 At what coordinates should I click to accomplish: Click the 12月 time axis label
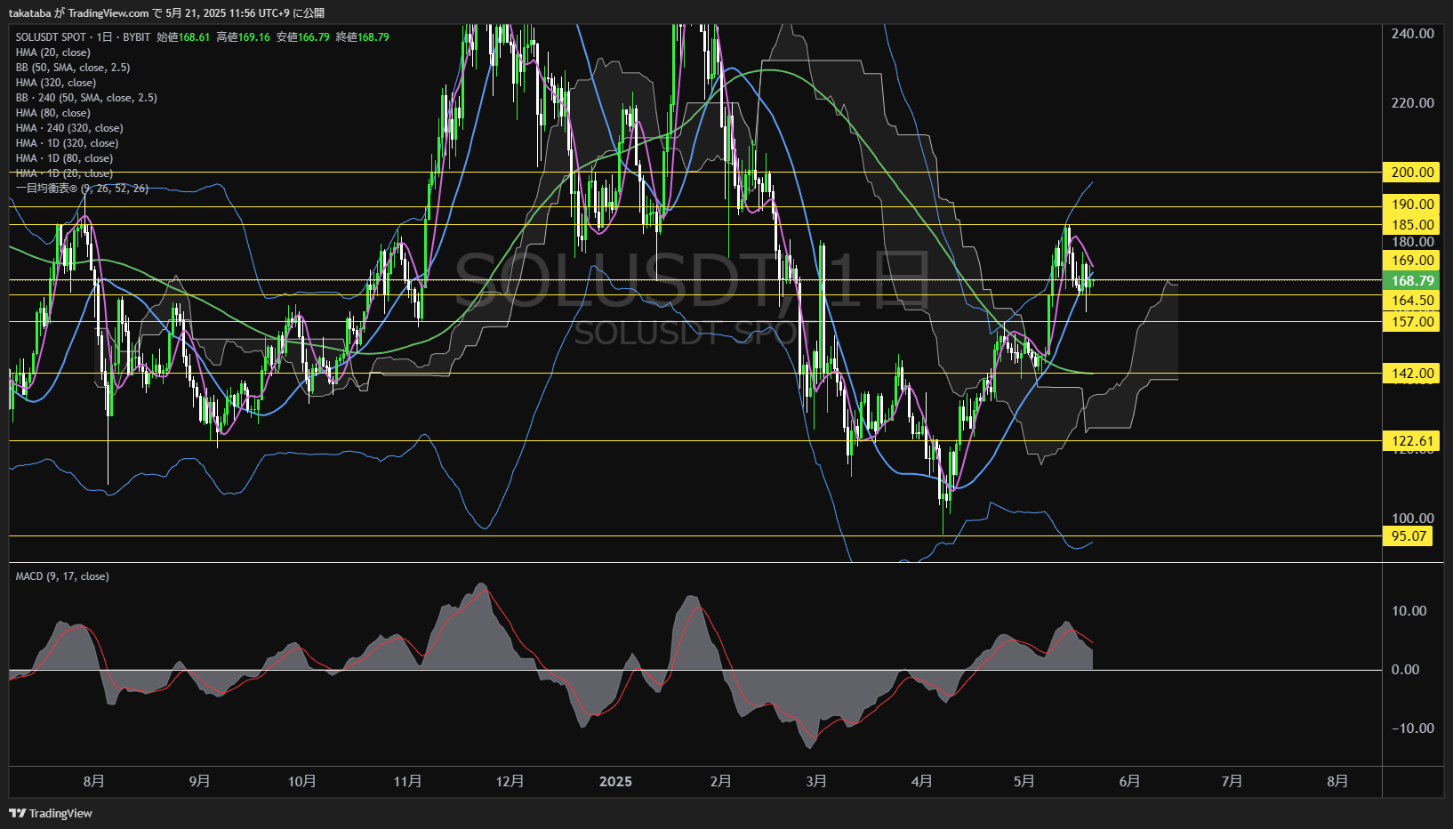(x=510, y=781)
